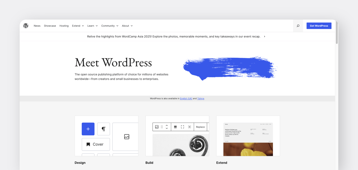Click the blue plus block inserter icon
Viewport: 358px width, 170px height.
[x=88, y=129]
